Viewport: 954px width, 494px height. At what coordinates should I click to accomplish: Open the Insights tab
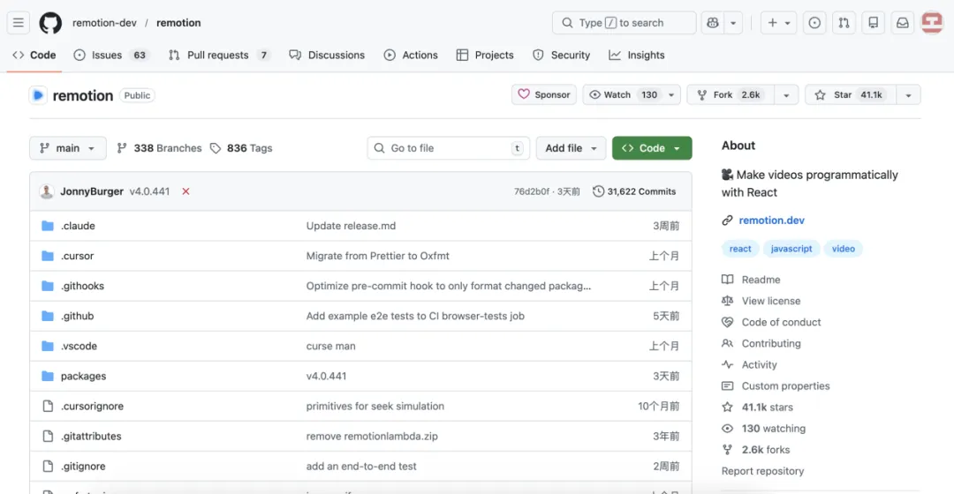(x=637, y=55)
